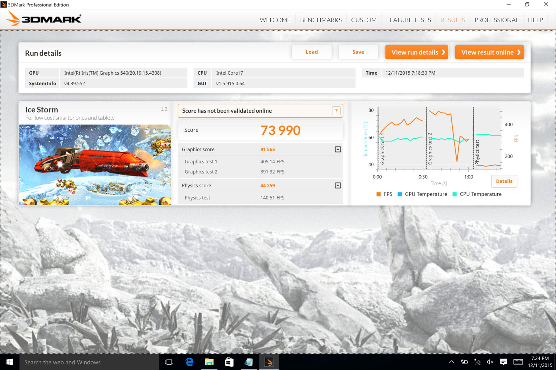
Task: Open the validation help question mark
Action: coord(336,111)
